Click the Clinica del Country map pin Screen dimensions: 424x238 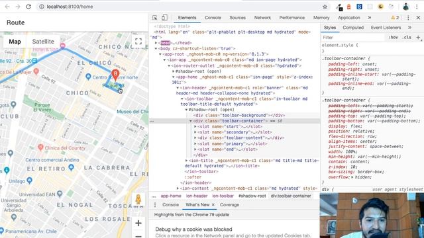[x=40, y=147]
